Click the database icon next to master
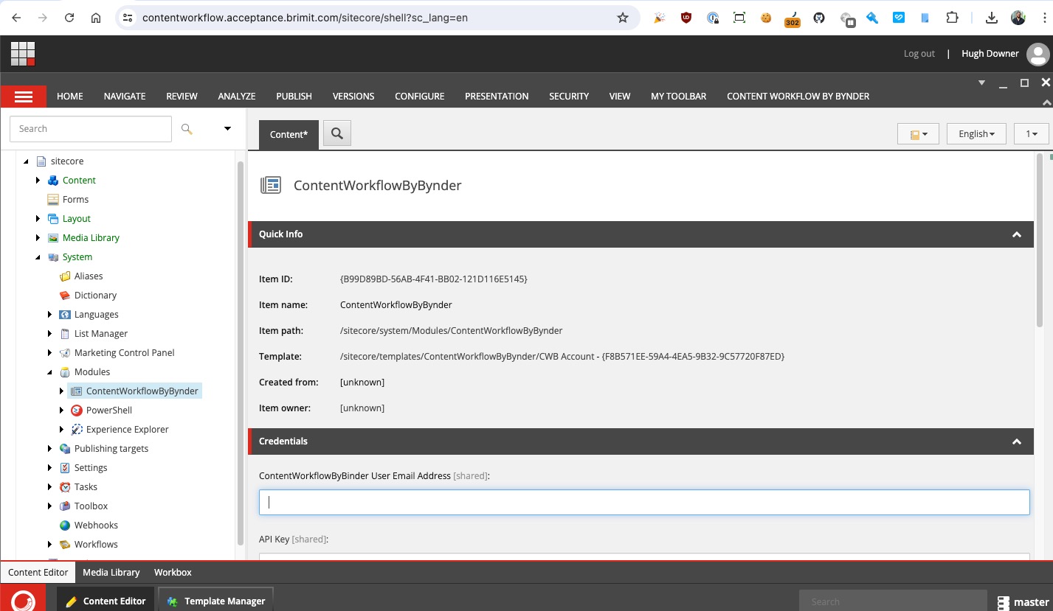The image size is (1053, 611). click(1003, 602)
